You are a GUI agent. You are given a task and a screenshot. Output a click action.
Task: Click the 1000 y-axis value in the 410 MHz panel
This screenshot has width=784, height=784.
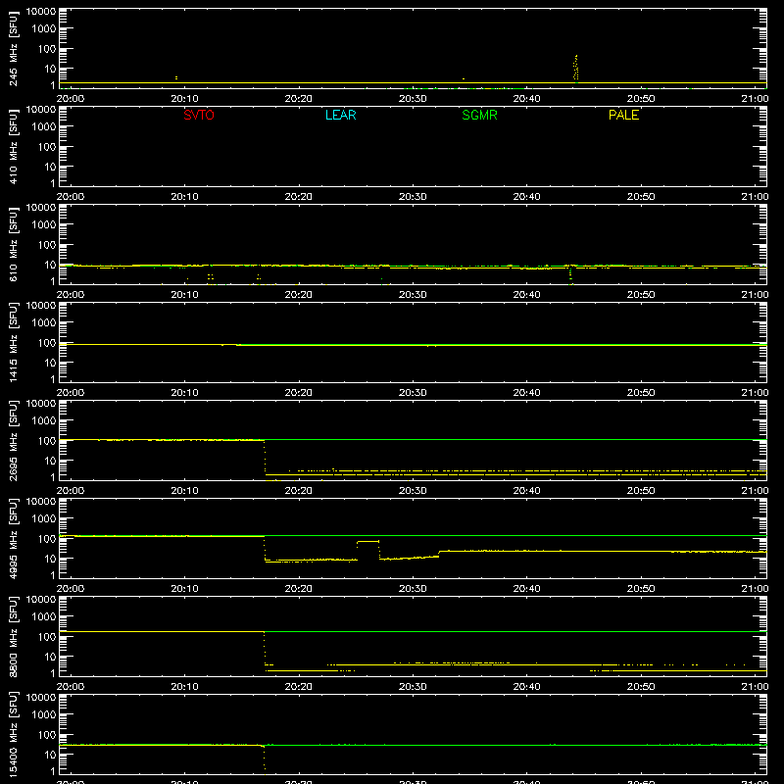(x=44, y=127)
